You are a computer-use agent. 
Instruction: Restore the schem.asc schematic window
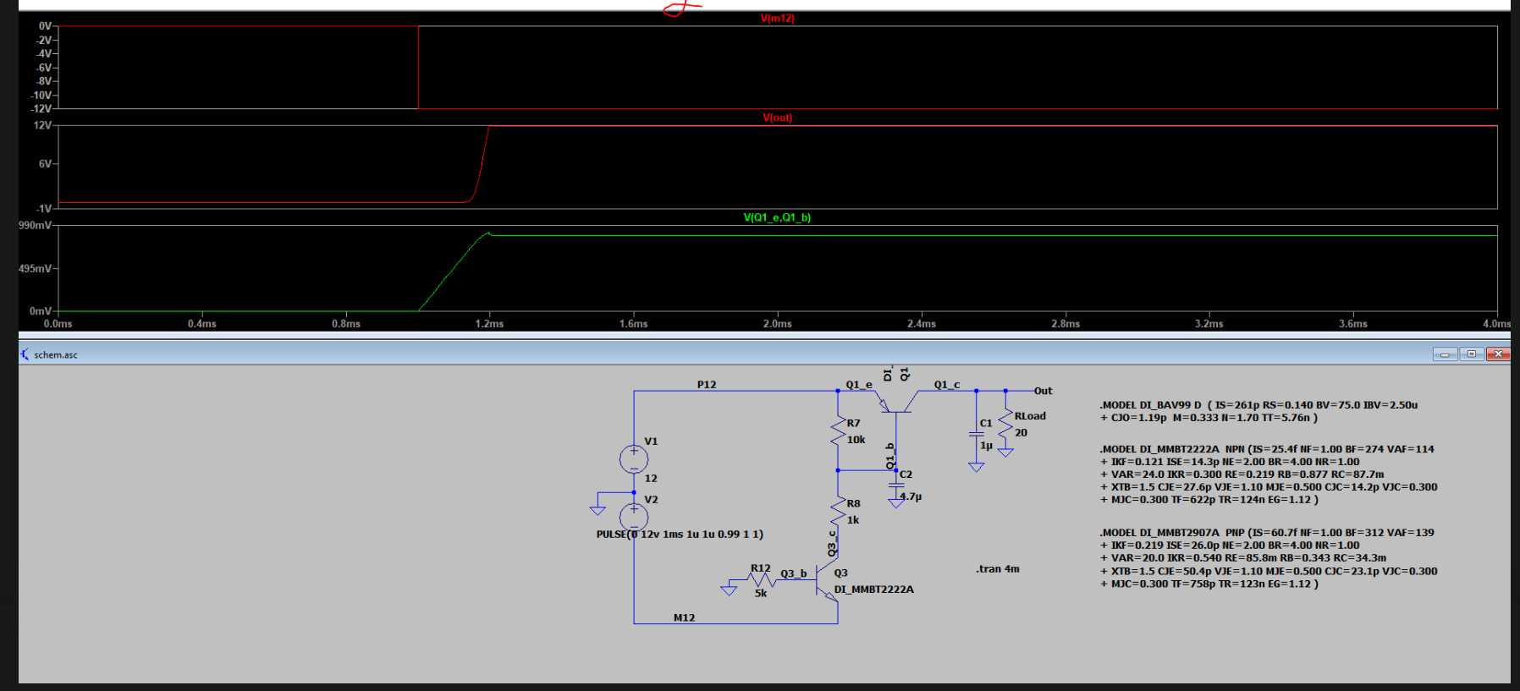click(x=1471, y=354)
